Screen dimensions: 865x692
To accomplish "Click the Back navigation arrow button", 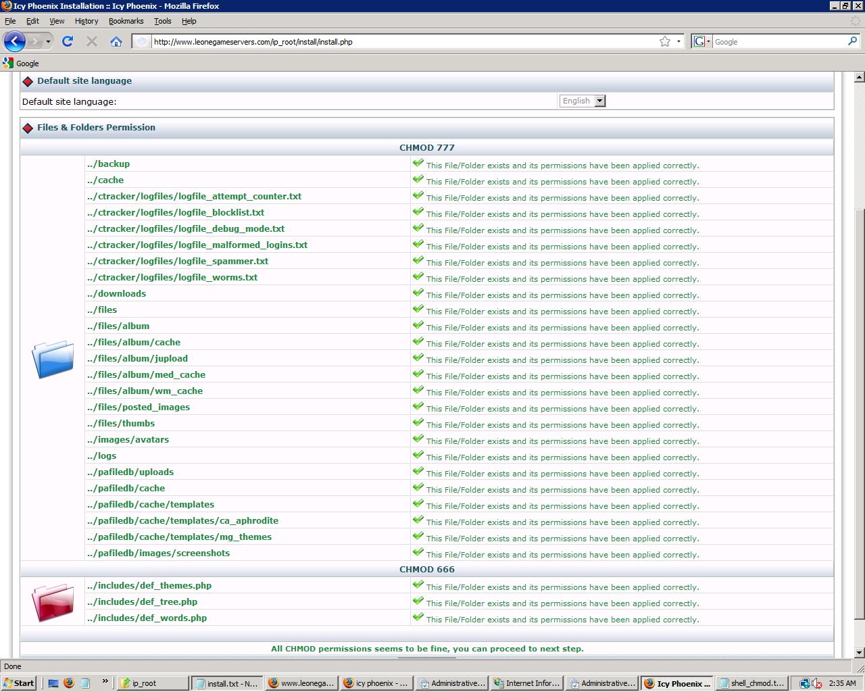I will tap(15, 42).
